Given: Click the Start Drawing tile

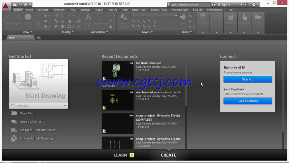Looking at the screenshot, I should tap(39, 81).
